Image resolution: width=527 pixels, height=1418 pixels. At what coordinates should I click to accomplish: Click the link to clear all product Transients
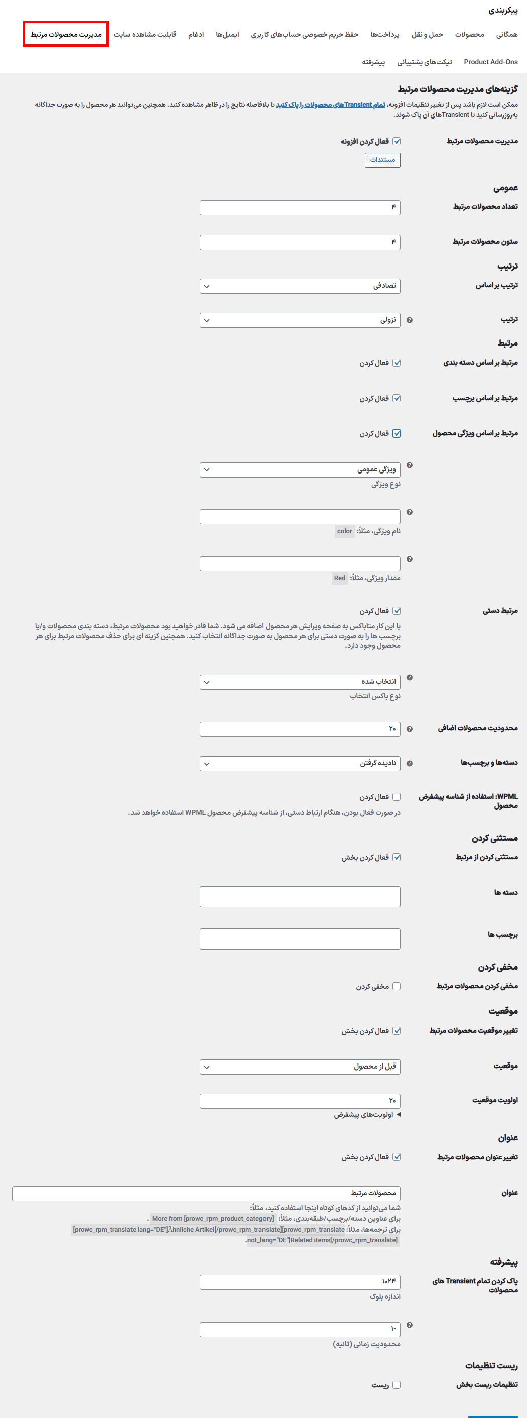click(x=330, y=105)
